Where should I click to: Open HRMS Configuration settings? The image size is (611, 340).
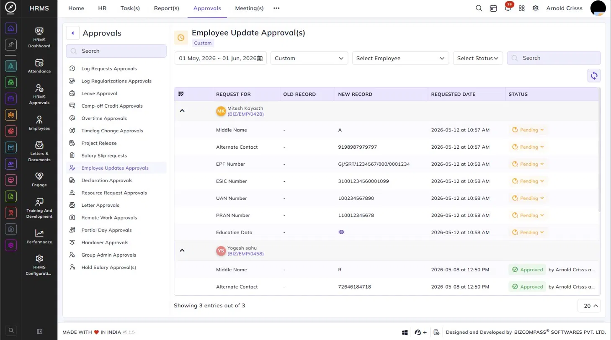pos(39,265)
